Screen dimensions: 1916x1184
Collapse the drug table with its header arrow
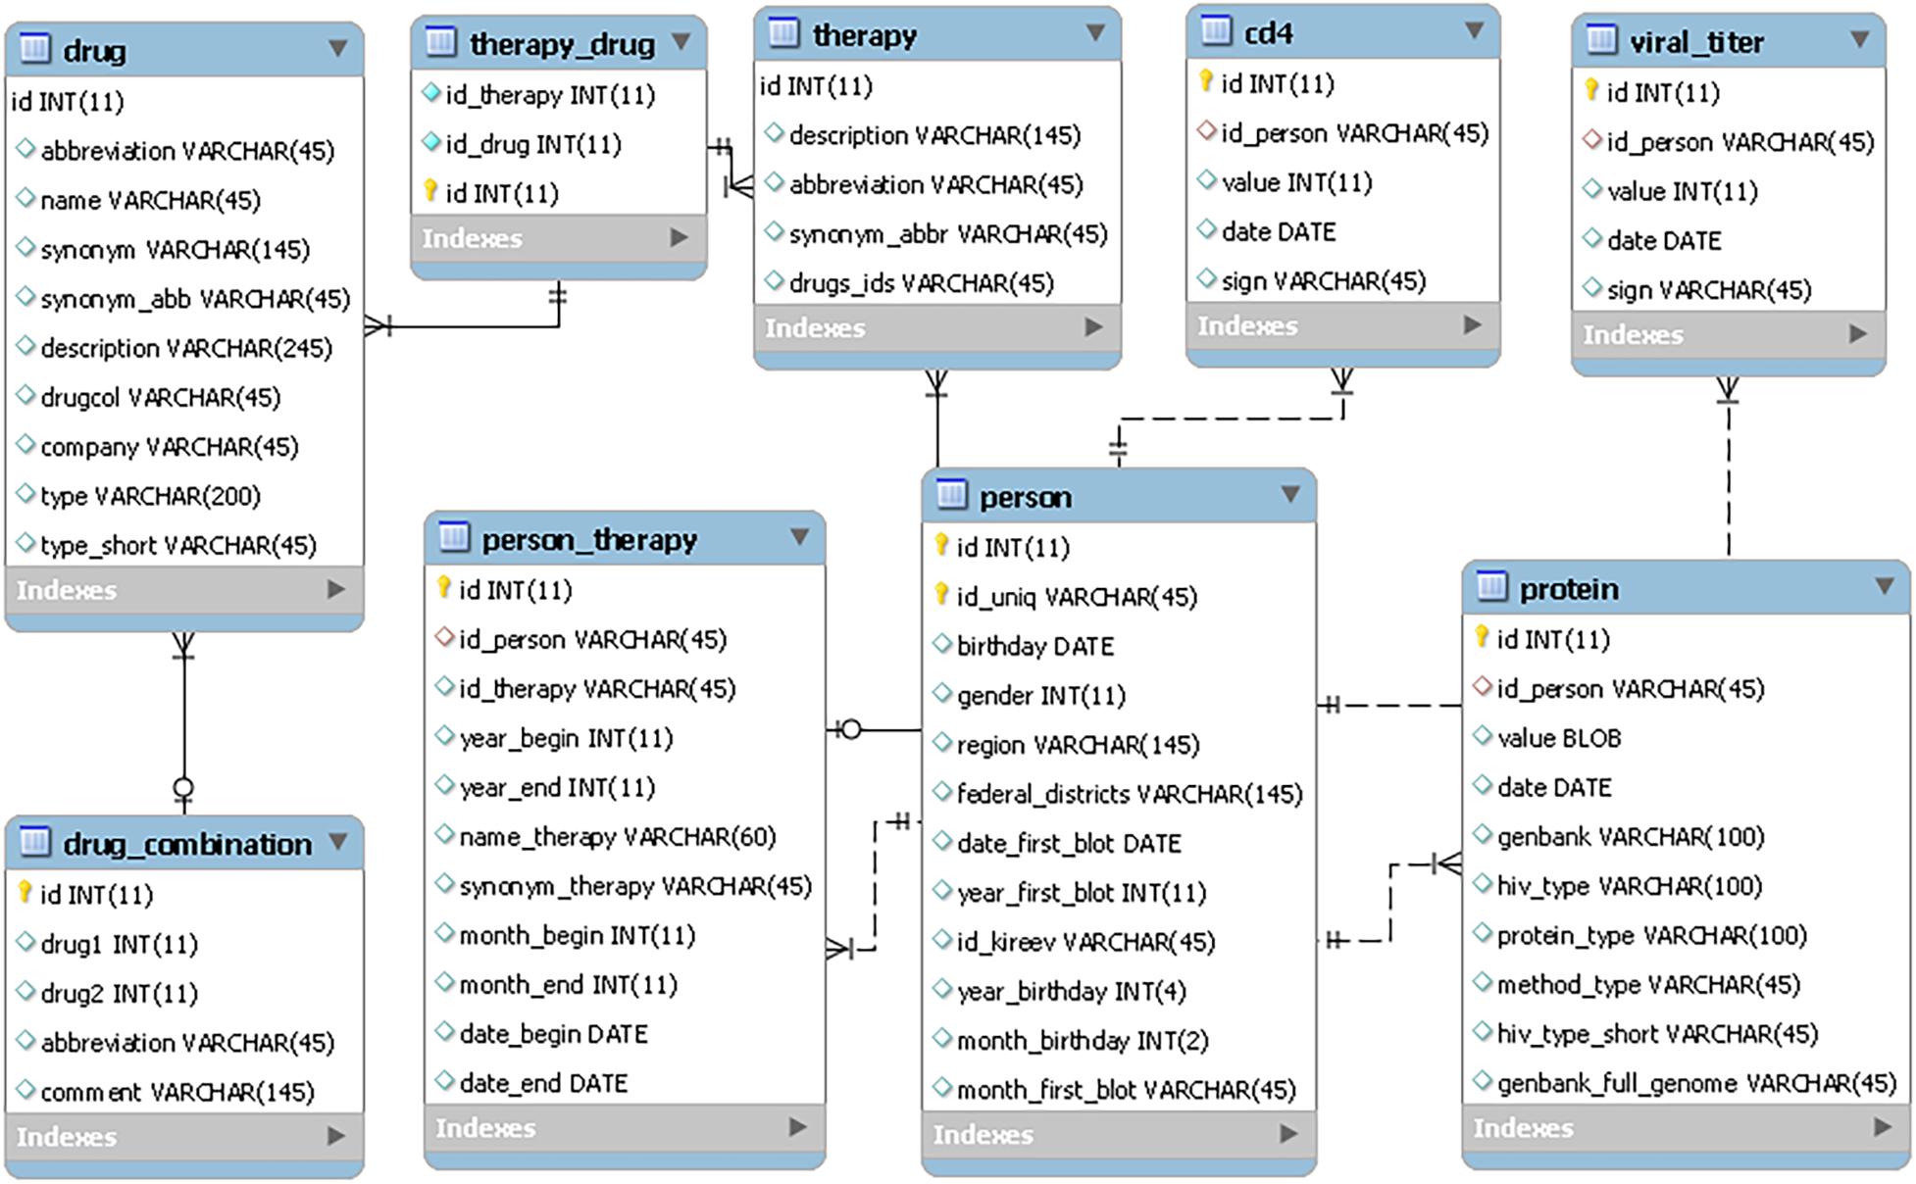(x=338, y=47)
